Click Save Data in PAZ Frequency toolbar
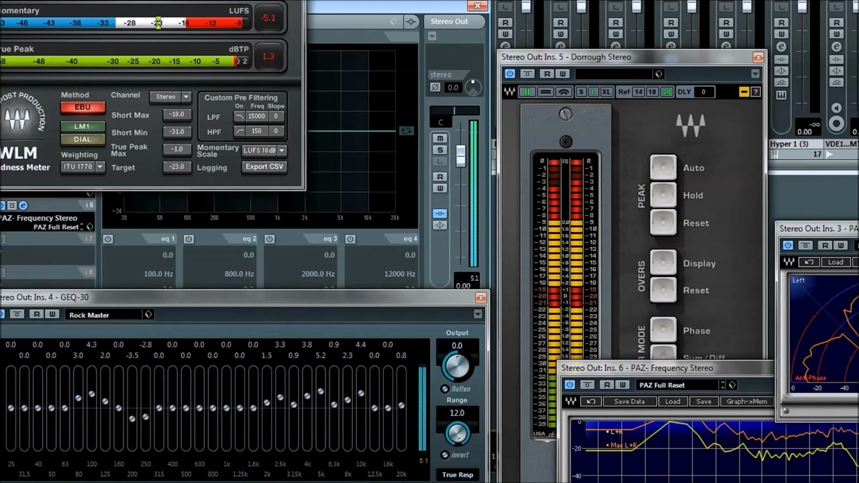859x483 pixels. [629, 401]
